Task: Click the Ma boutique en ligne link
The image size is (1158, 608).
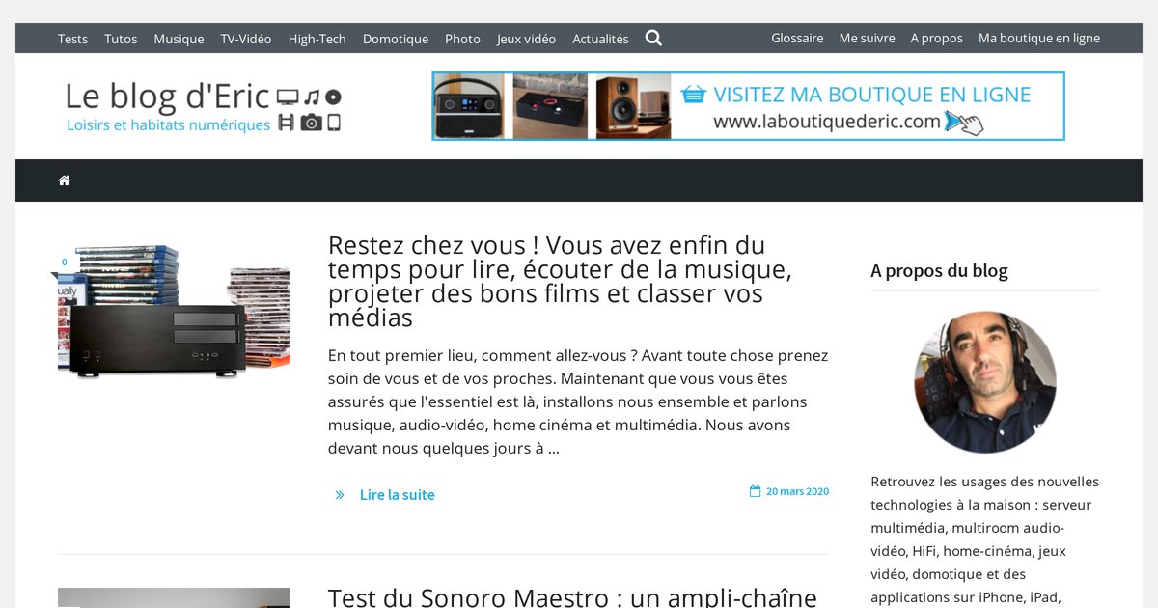Action: click(1039, 39)
